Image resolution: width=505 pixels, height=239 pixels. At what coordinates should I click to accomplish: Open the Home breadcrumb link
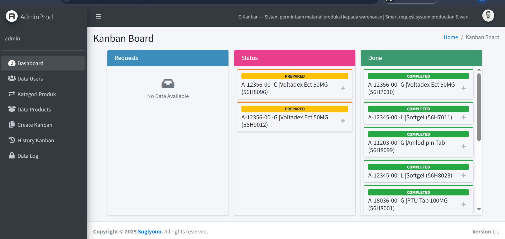tap(451, 37)
